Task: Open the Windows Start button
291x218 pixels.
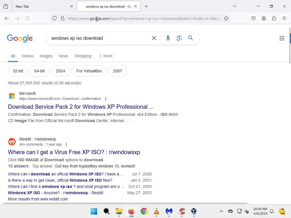Action: [94, 211]
